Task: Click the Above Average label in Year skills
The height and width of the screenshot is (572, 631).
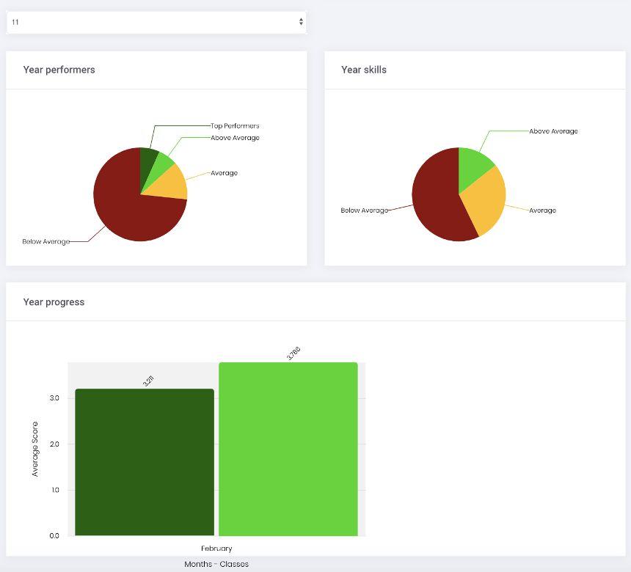Action: point(554,131)
